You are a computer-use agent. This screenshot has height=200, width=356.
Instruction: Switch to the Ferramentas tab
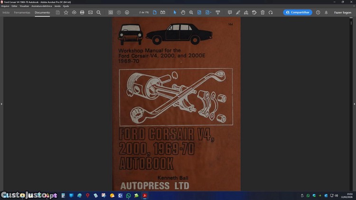(22, 12)
